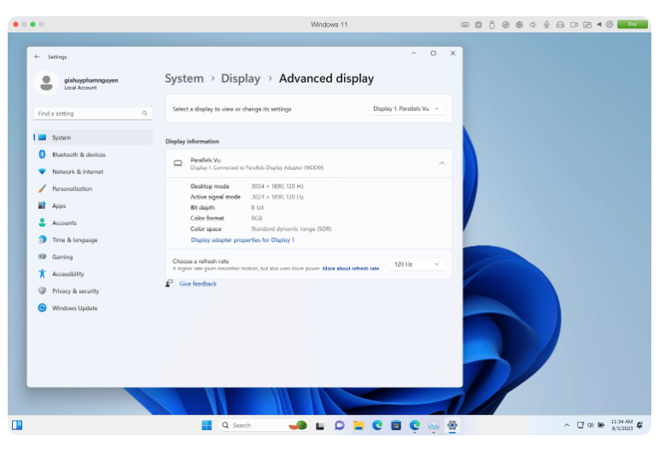This screenshot has width=671, height=449.
Task: Open the 120 Hz refresh rate dropdown
Action: tap(417, 265)
